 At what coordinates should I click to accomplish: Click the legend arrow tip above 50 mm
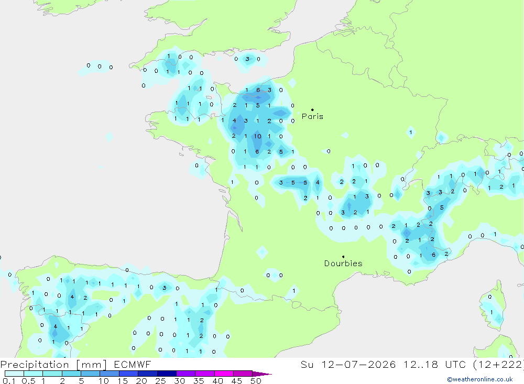[263, 374]
